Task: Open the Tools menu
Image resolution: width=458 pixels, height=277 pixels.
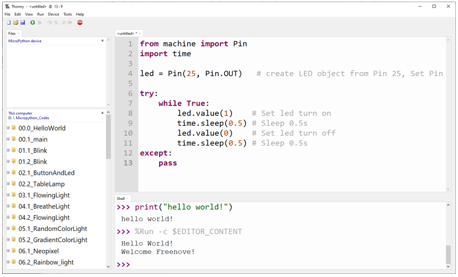Action: pyautogui.click(x=67, y=14)
